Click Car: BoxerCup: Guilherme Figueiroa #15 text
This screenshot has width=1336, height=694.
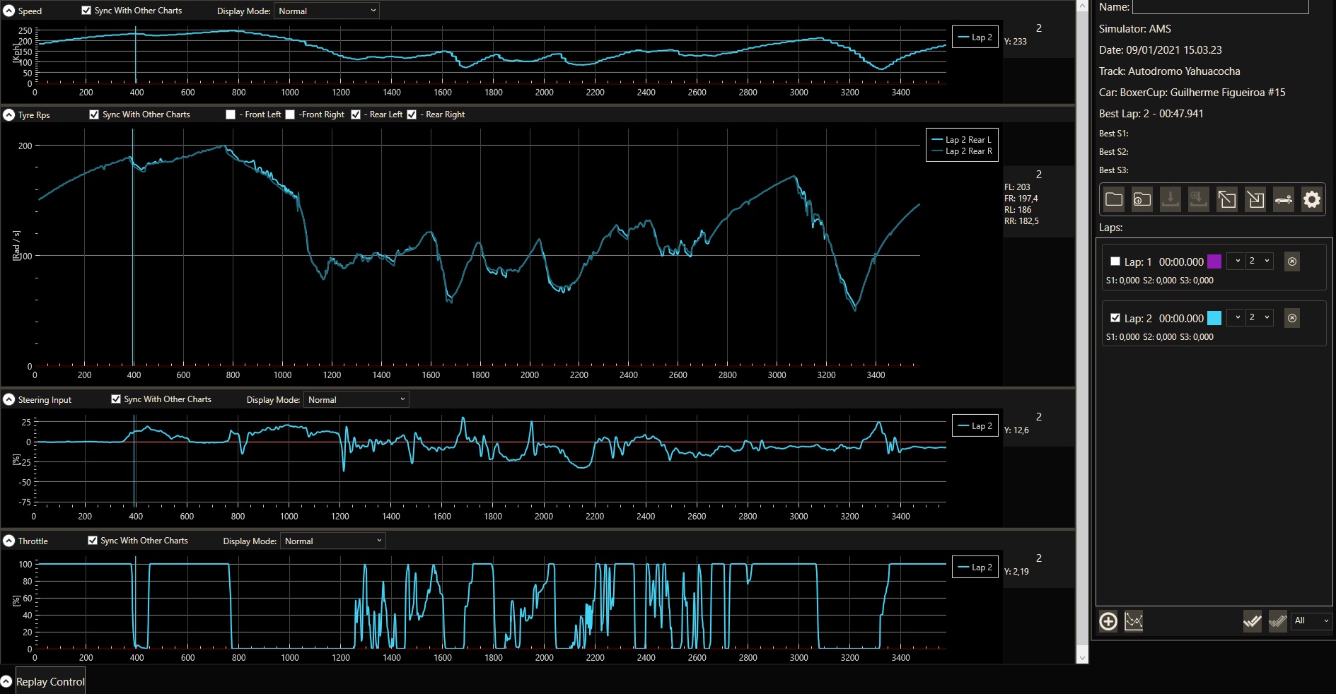click(1192, 93)
